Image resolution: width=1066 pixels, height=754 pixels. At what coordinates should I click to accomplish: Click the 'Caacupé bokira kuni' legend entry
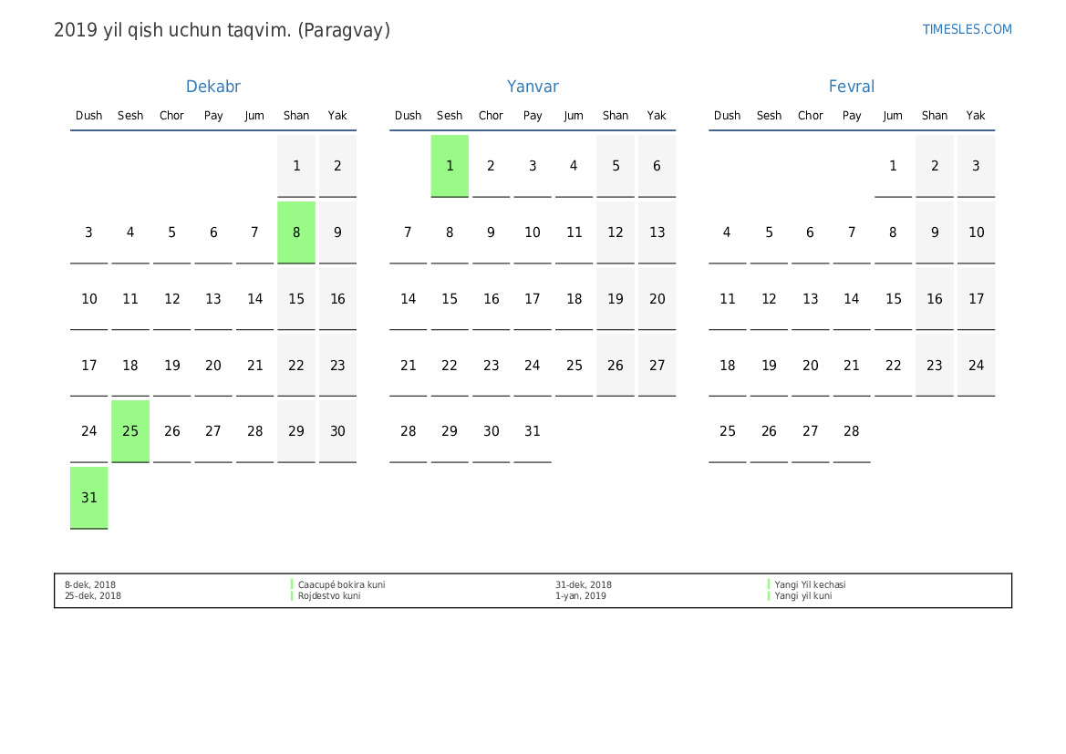coord(341,584)
